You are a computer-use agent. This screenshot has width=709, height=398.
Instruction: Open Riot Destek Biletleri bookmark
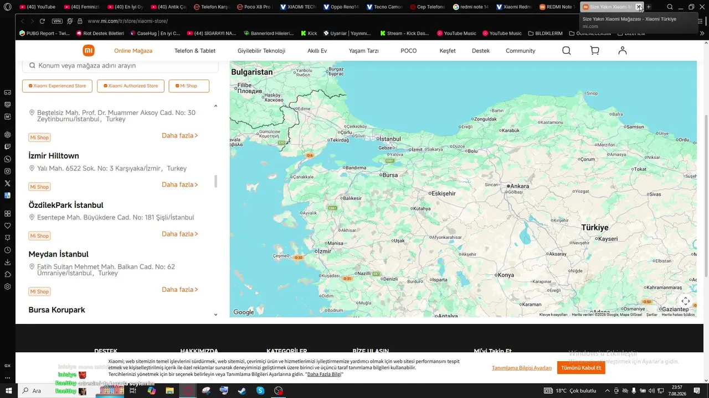(x=100, y=33)
